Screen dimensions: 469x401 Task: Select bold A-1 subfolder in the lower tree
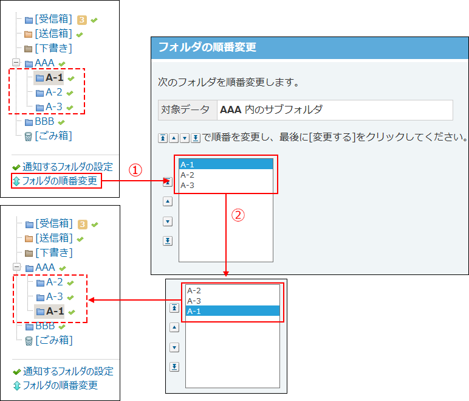point(55,311)
